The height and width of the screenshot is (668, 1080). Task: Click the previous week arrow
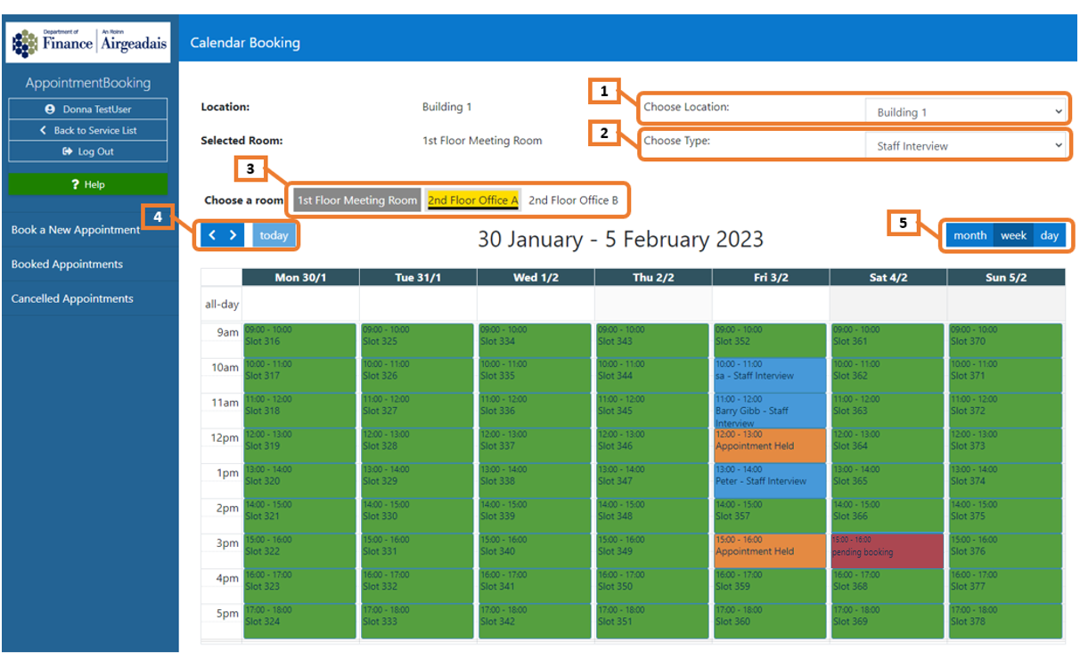point(213,235)
